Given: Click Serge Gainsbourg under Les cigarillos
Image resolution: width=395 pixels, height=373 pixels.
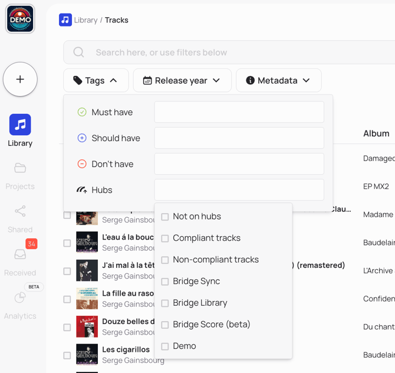Looking at the screenshot, I should pyautogui.click(x=133, y=361).
